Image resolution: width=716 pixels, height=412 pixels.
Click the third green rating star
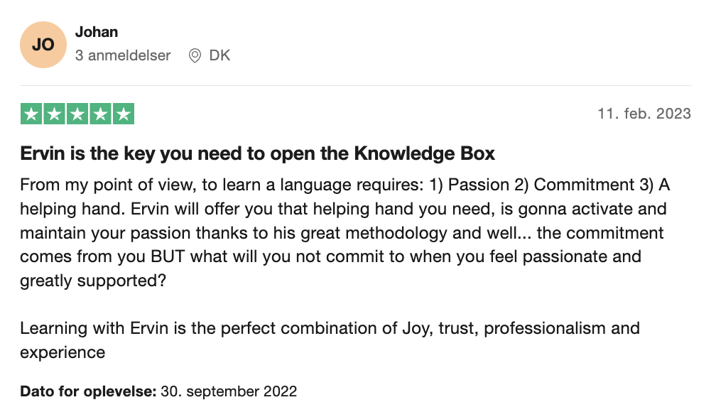(x=77, y=114)
